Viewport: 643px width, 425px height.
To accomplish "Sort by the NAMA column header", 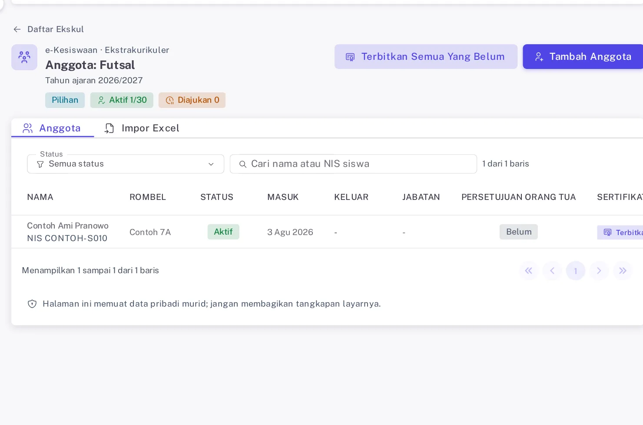I will pos(40,197).
